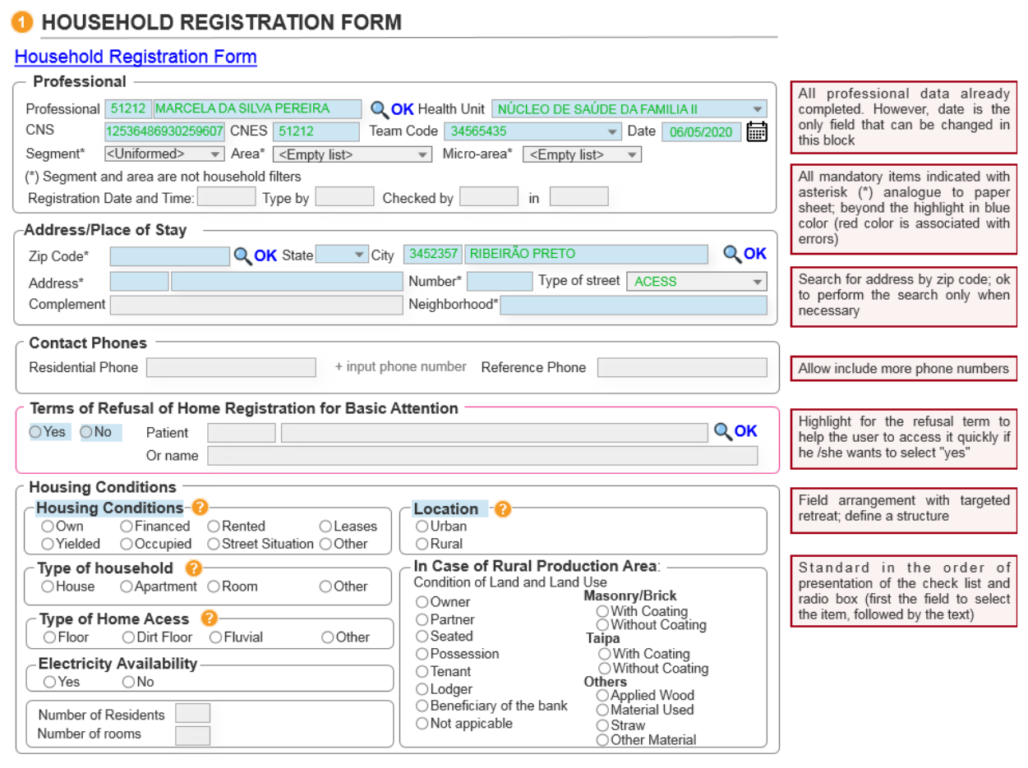Image resolution: width=1028 pixels, height=768 pixels.
Task: Expand the Type of street dropdown
Action: pos(756,282)
